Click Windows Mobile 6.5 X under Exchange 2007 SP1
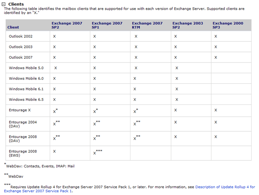The width and height of the screenshot is (259, 195). tap(94, 100)
